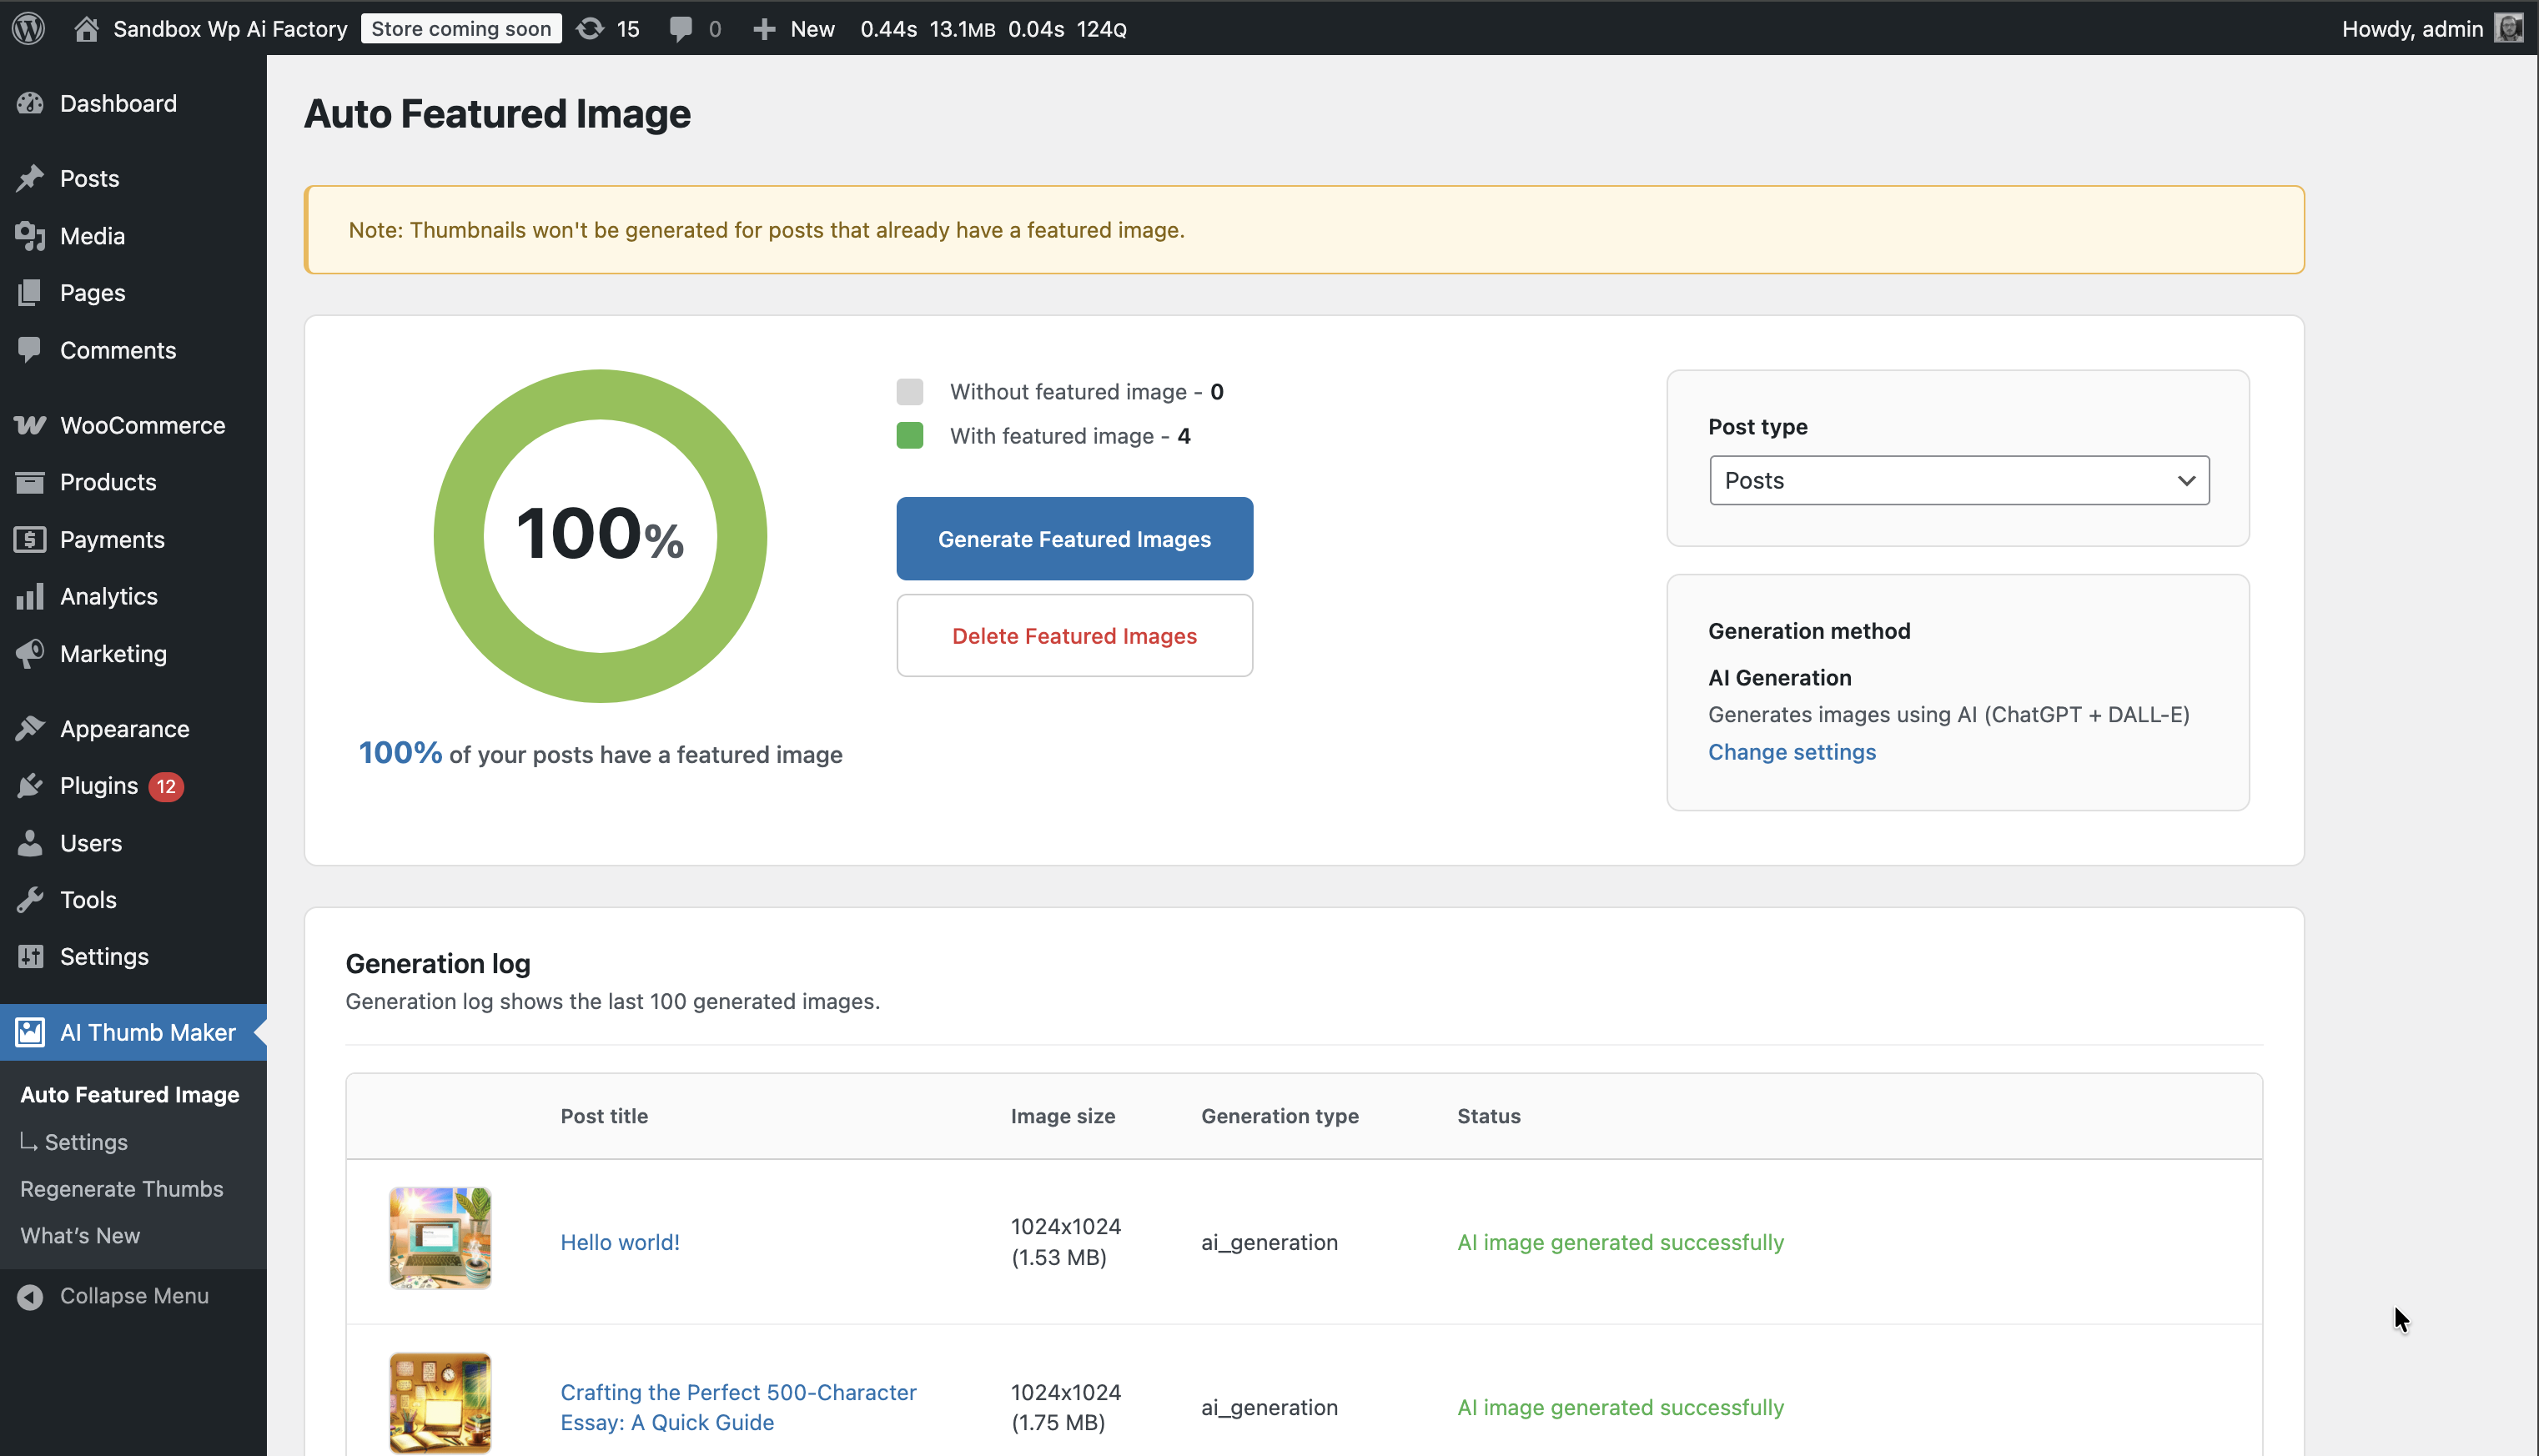The image size is (2539, 1456).
Task: Open updates via circular arrows icon
Action: coord(591,28)
